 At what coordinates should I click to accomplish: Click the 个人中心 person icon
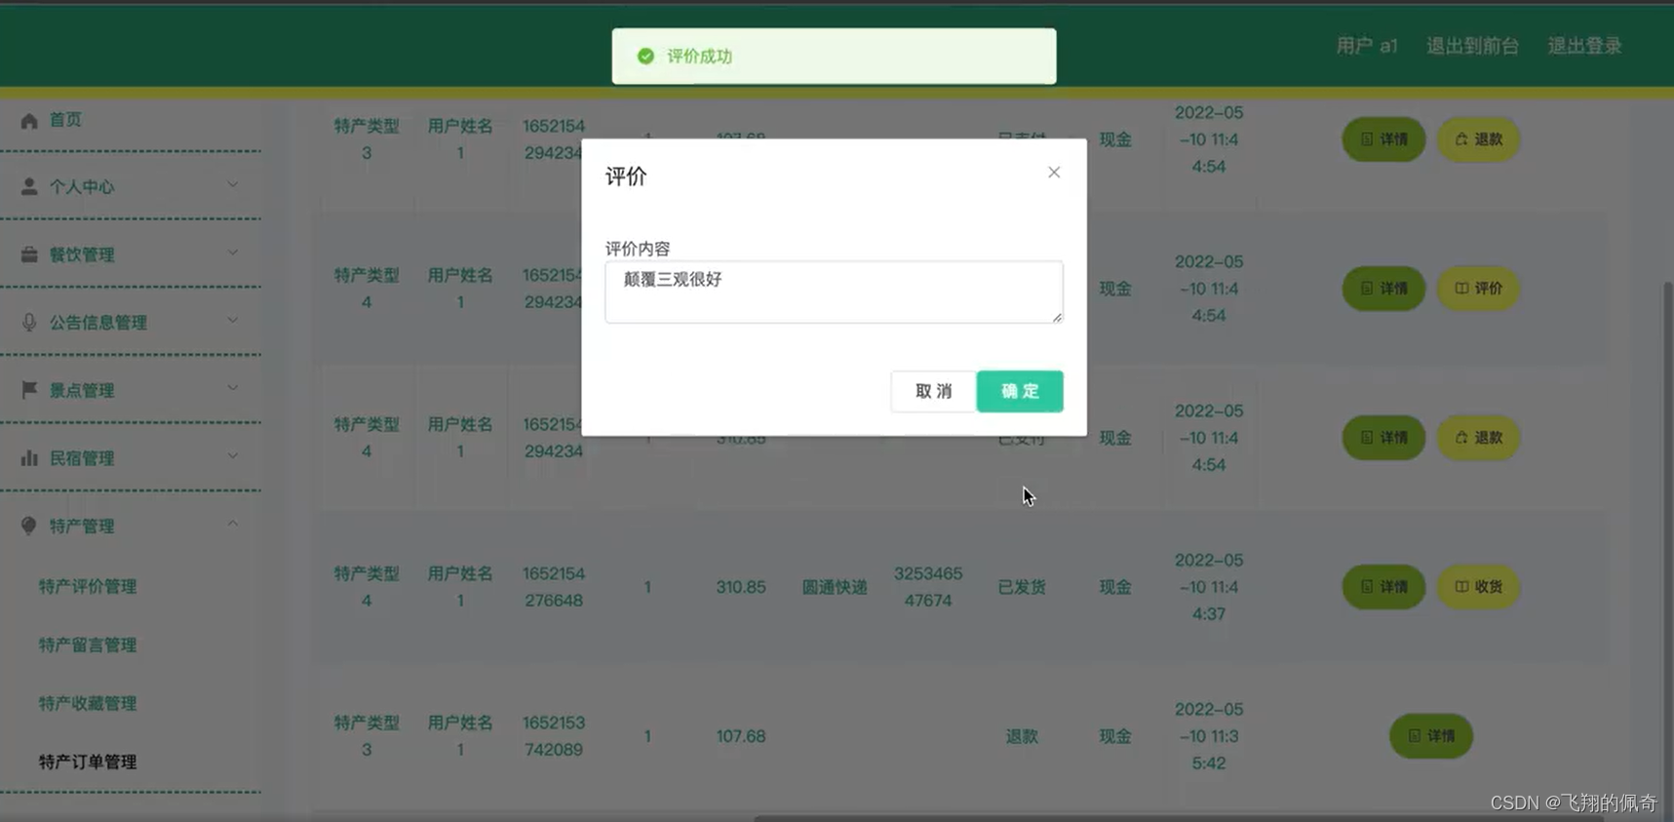coord(29,186)
